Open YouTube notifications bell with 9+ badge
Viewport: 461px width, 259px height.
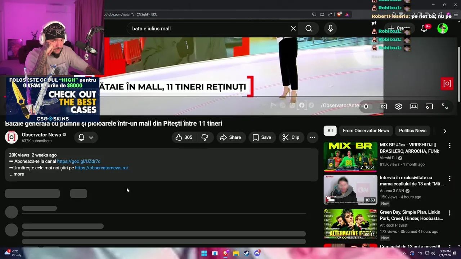pos(424,28)
